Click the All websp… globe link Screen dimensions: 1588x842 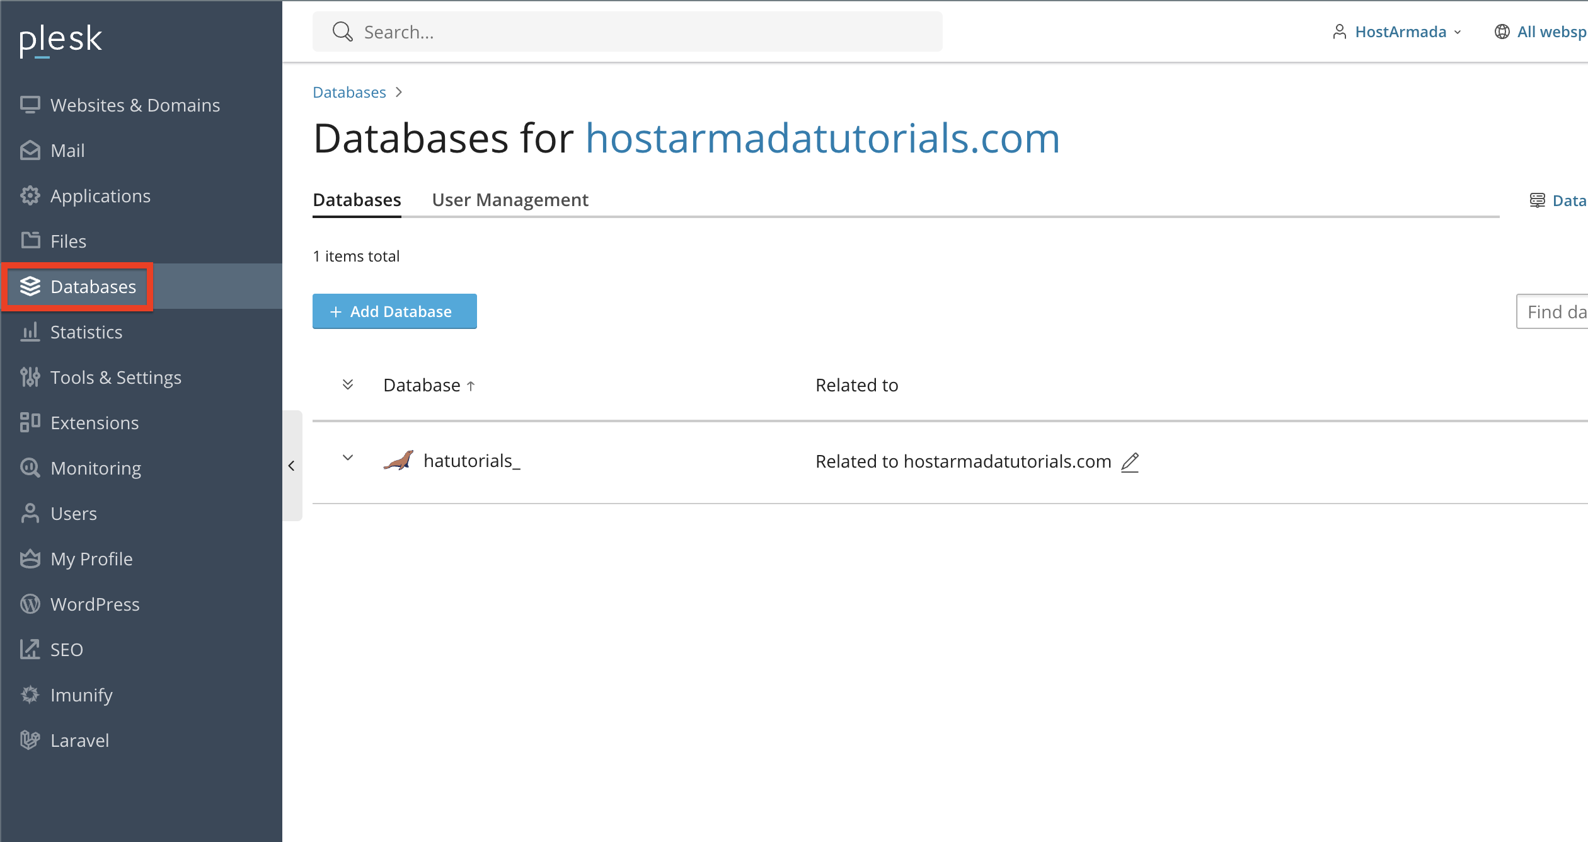pos(1540,32)
